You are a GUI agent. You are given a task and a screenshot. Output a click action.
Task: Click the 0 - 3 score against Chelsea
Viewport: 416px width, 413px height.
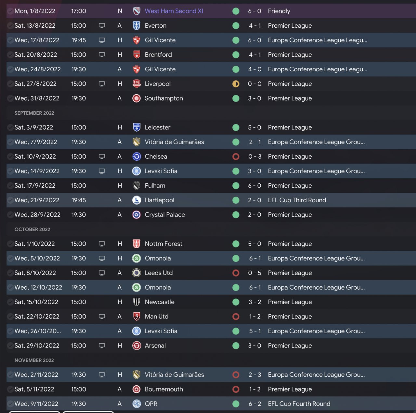coord(255,157)
